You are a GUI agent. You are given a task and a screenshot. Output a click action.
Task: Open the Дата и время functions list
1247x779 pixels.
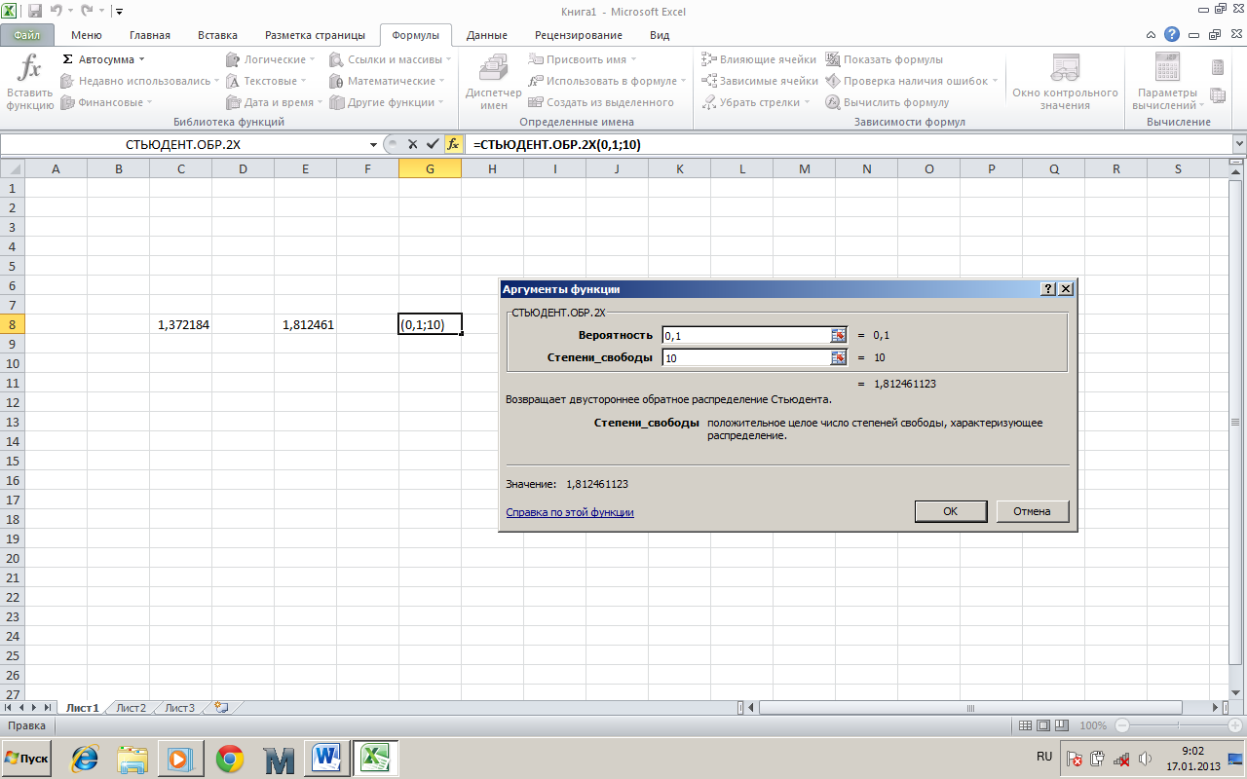tap(275, 102)
